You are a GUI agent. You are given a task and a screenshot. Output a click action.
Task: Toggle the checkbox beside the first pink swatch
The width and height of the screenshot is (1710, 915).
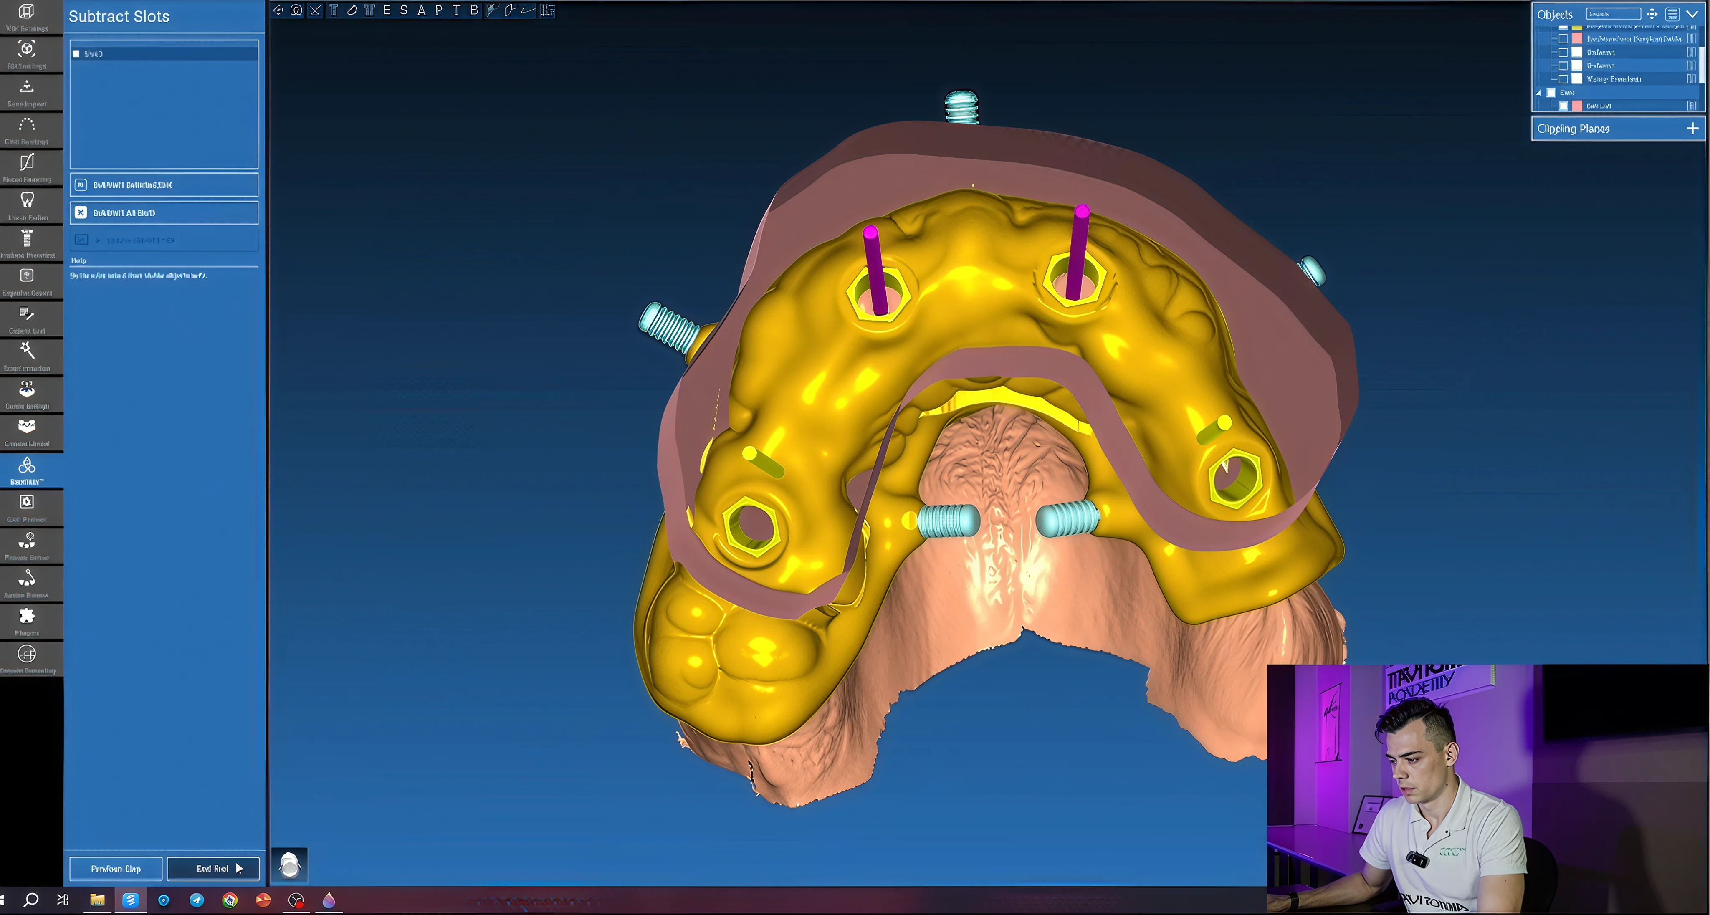[x=1563, y=38]
